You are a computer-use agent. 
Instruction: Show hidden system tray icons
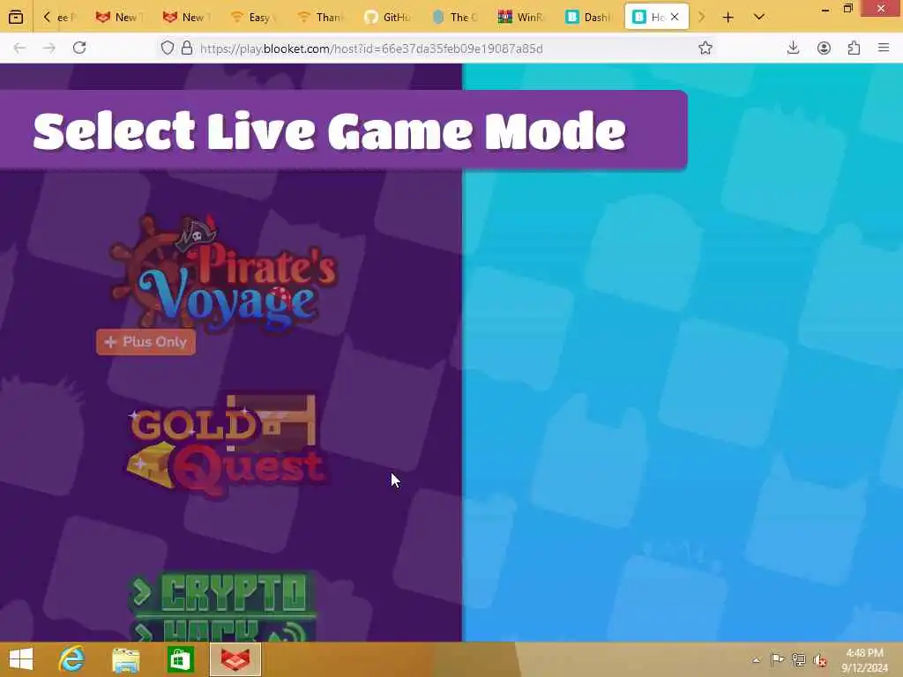pos(757,660)
